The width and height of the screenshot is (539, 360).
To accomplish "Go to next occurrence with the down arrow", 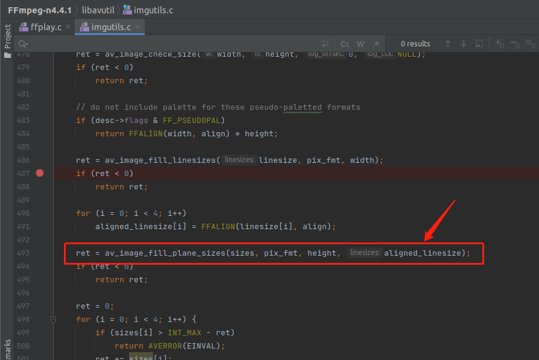I will tap(463, 44).
